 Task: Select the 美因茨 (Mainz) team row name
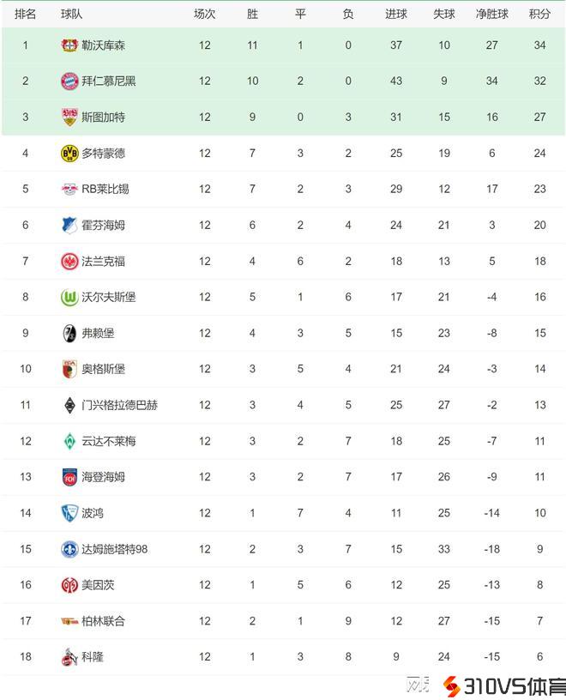coord(98,585)
